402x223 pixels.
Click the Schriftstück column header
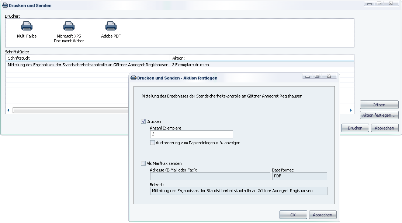[x=88, y=58]
